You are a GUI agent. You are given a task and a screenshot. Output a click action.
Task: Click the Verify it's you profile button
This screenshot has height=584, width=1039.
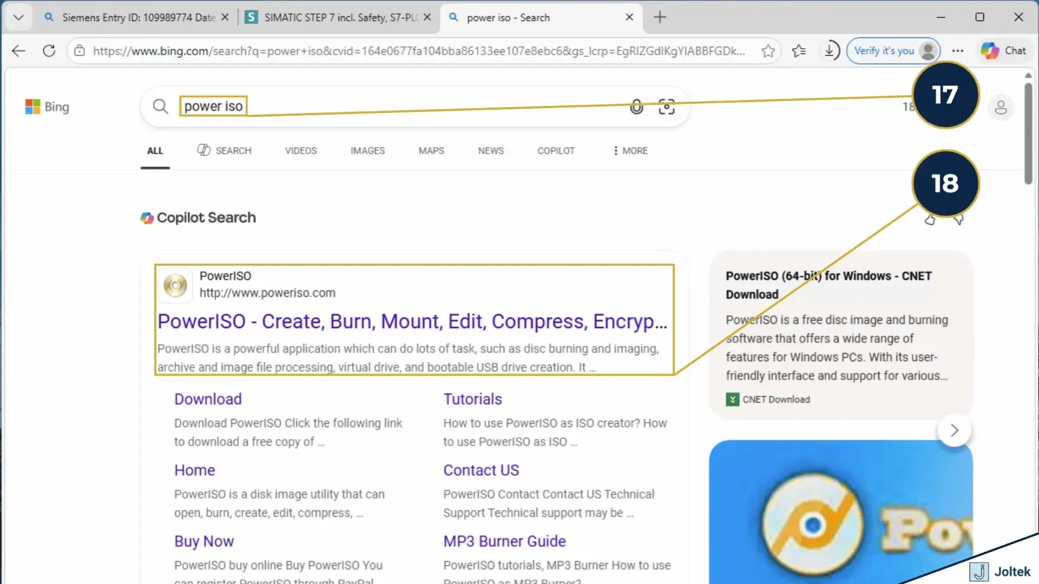pos(893,51)
